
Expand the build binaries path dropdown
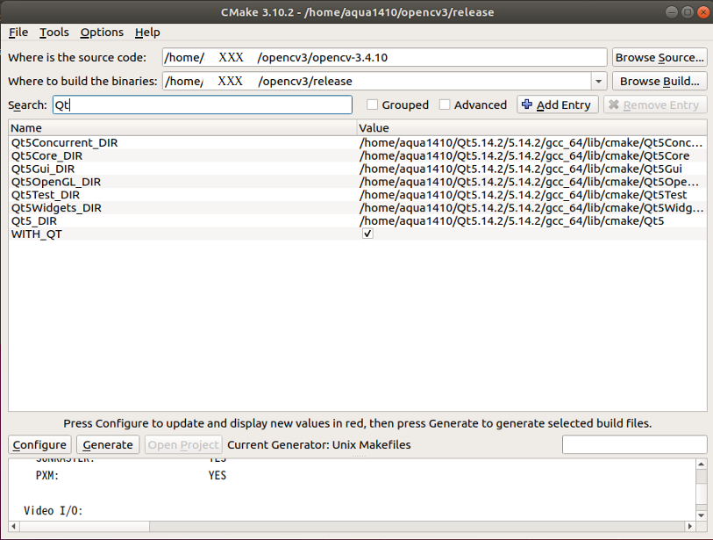pos(598,82)
